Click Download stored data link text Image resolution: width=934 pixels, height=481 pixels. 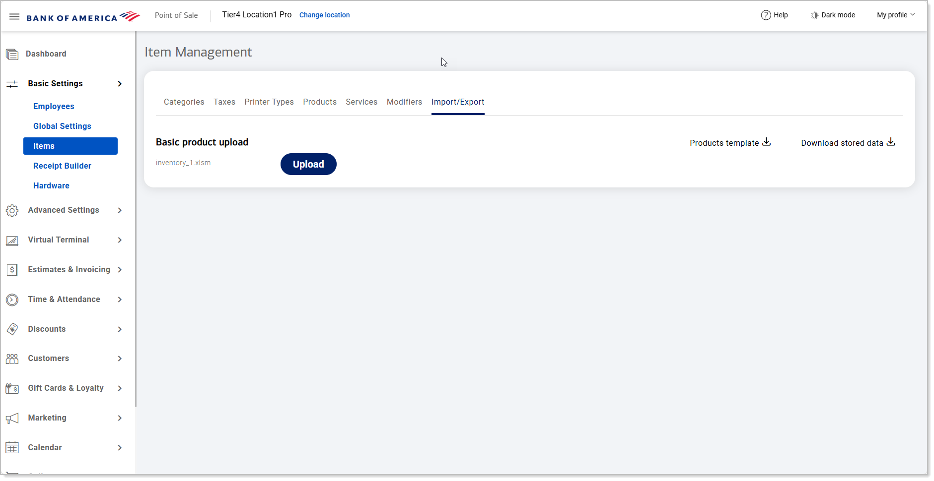click(842, 143)
